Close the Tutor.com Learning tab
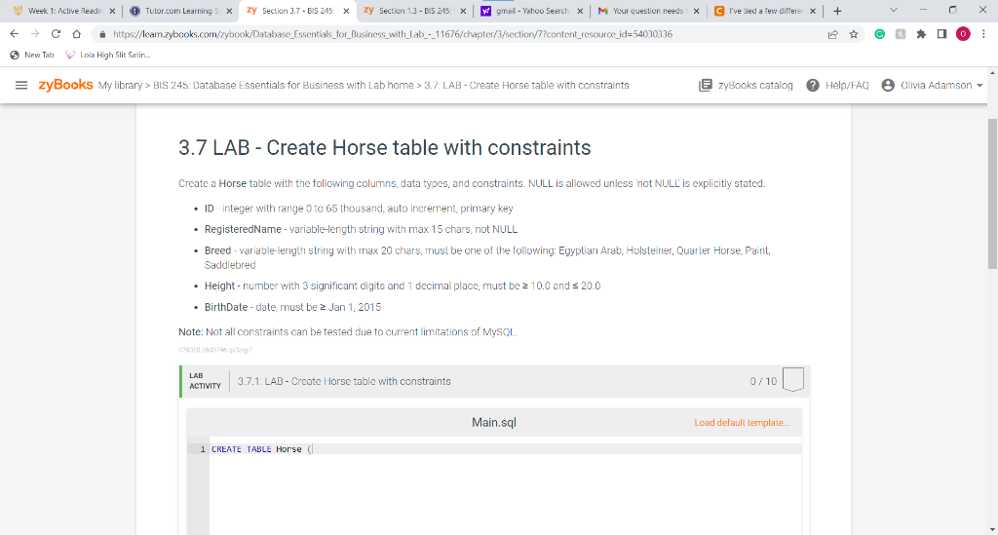Viewport: 998px width, 535px height. (x=229, y=11)
